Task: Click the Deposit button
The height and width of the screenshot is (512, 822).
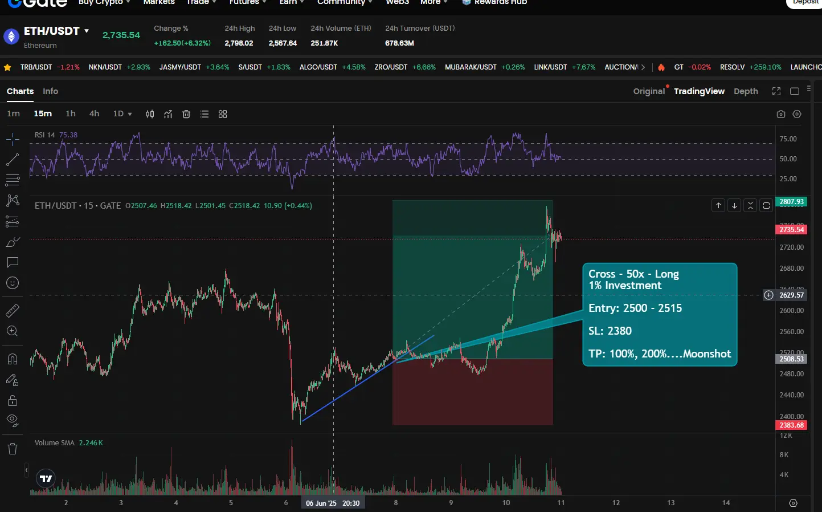Action: (804, 3)
